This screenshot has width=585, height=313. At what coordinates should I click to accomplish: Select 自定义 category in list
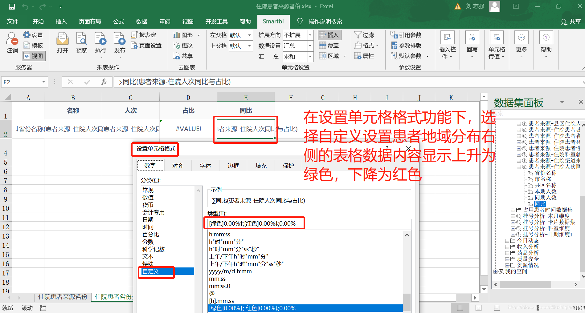click(x=168, y=271)
